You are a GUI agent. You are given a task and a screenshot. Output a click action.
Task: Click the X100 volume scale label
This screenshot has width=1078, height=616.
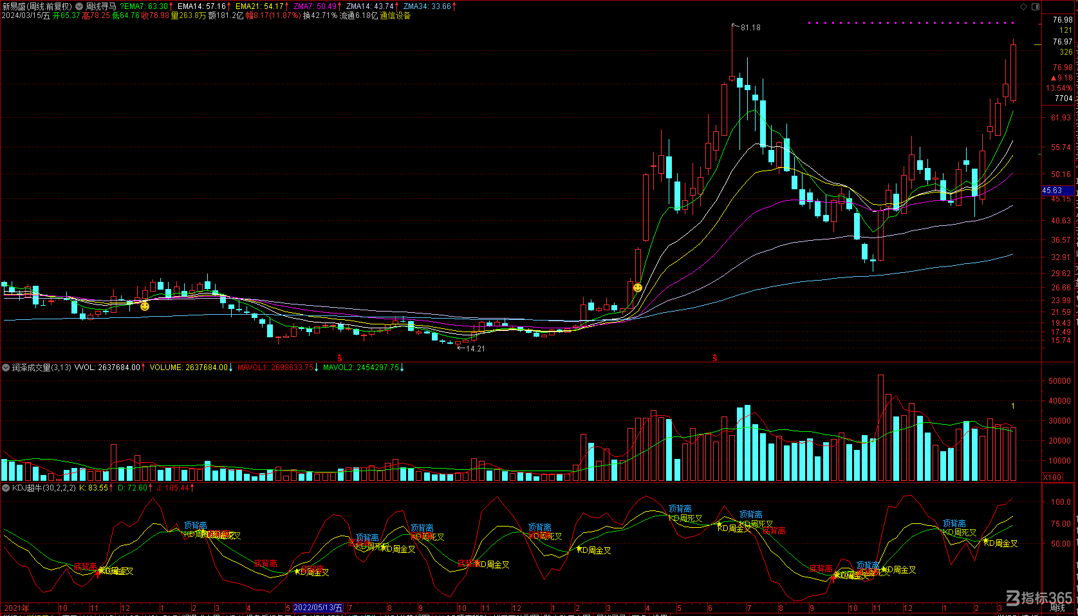click(x=1052, y=478)
